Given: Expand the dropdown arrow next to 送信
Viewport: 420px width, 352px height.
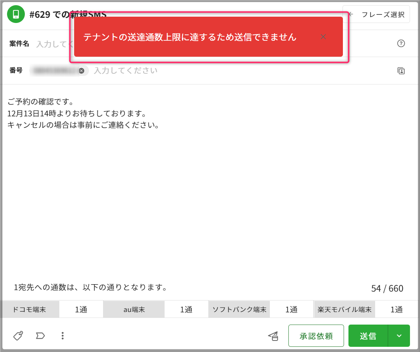Looking at the screenshot, I should [399, 336].
